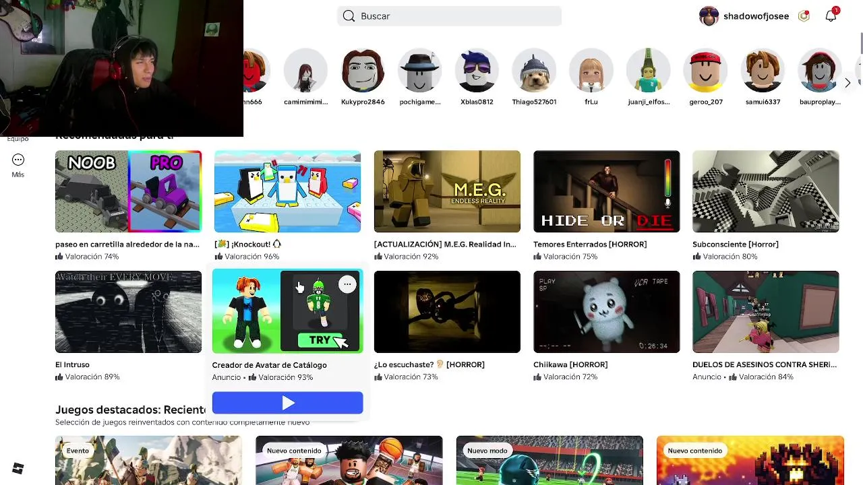Open the Subconsciente checkered stairs thumbnail
The height and width of the screenshot is (485, 863).
[x=765, y=191]
